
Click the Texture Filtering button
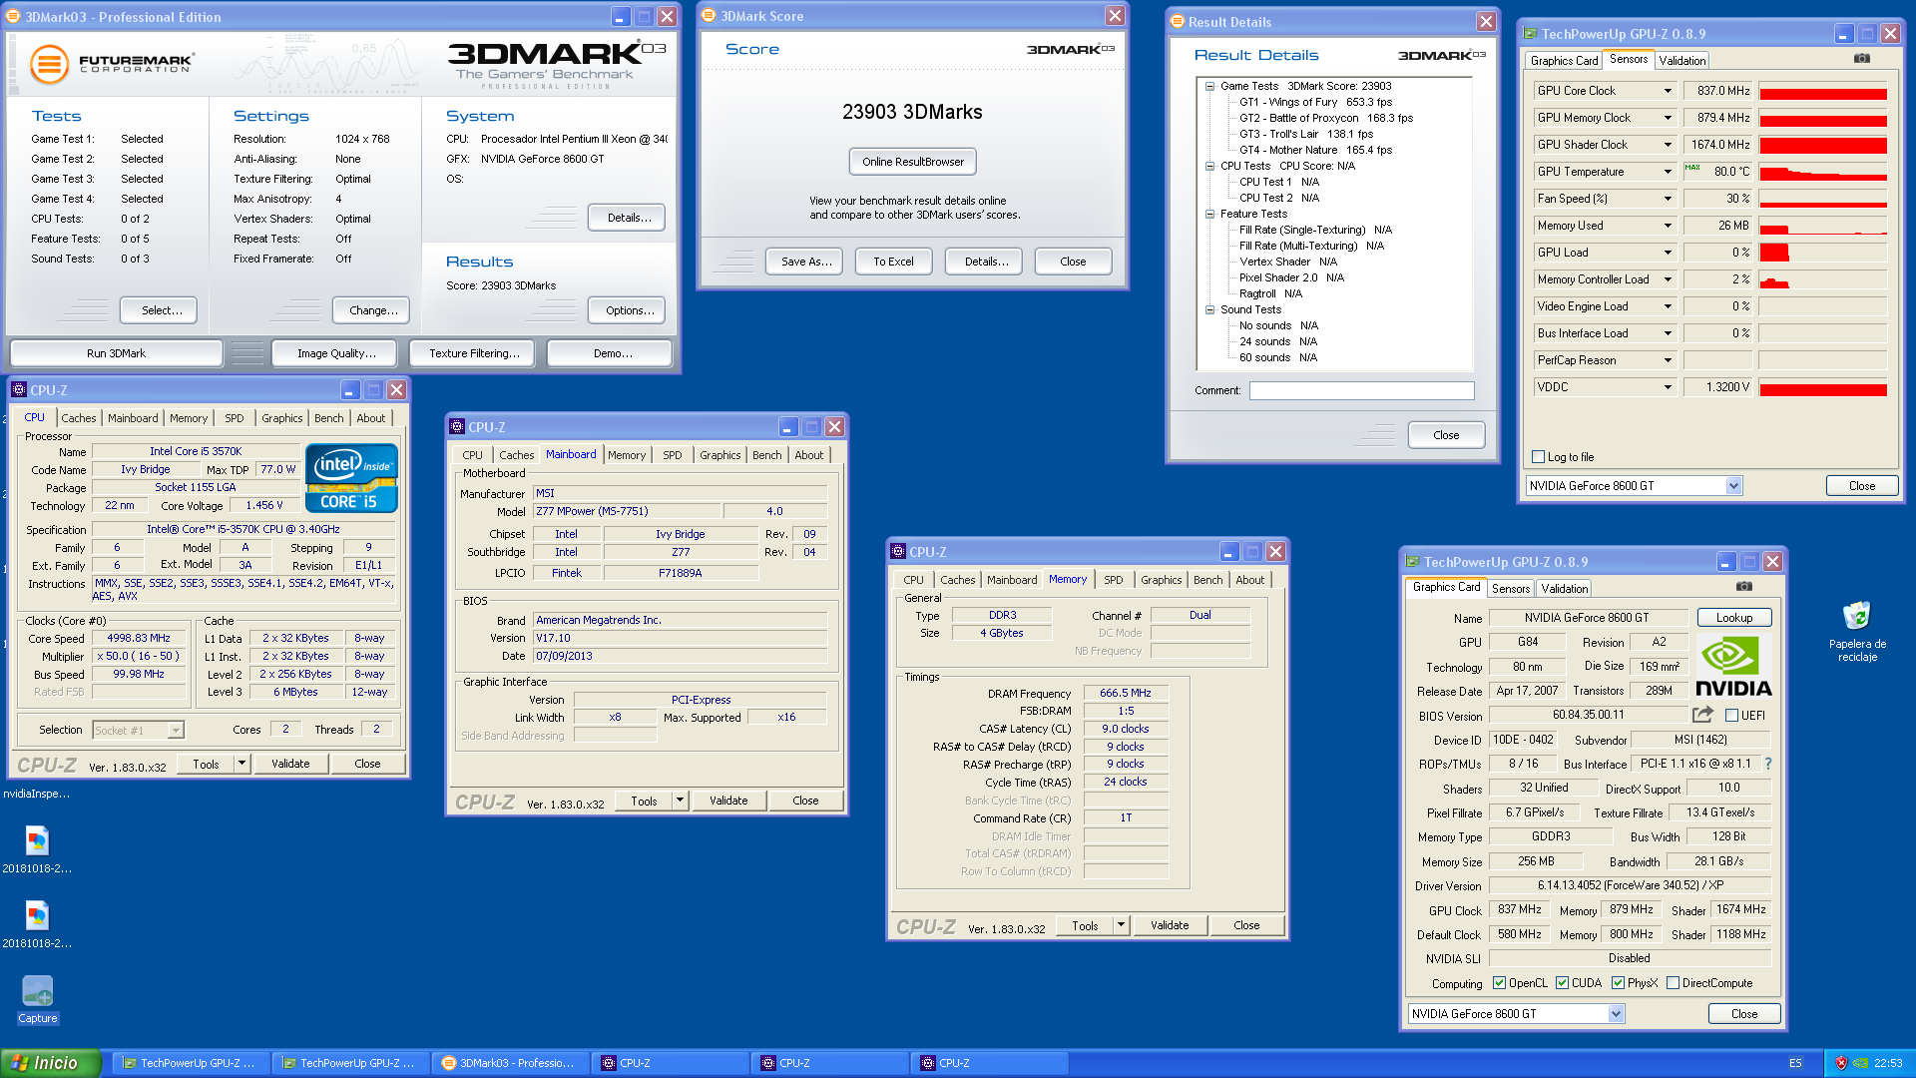pyautogui.click(x=474, y=353)
